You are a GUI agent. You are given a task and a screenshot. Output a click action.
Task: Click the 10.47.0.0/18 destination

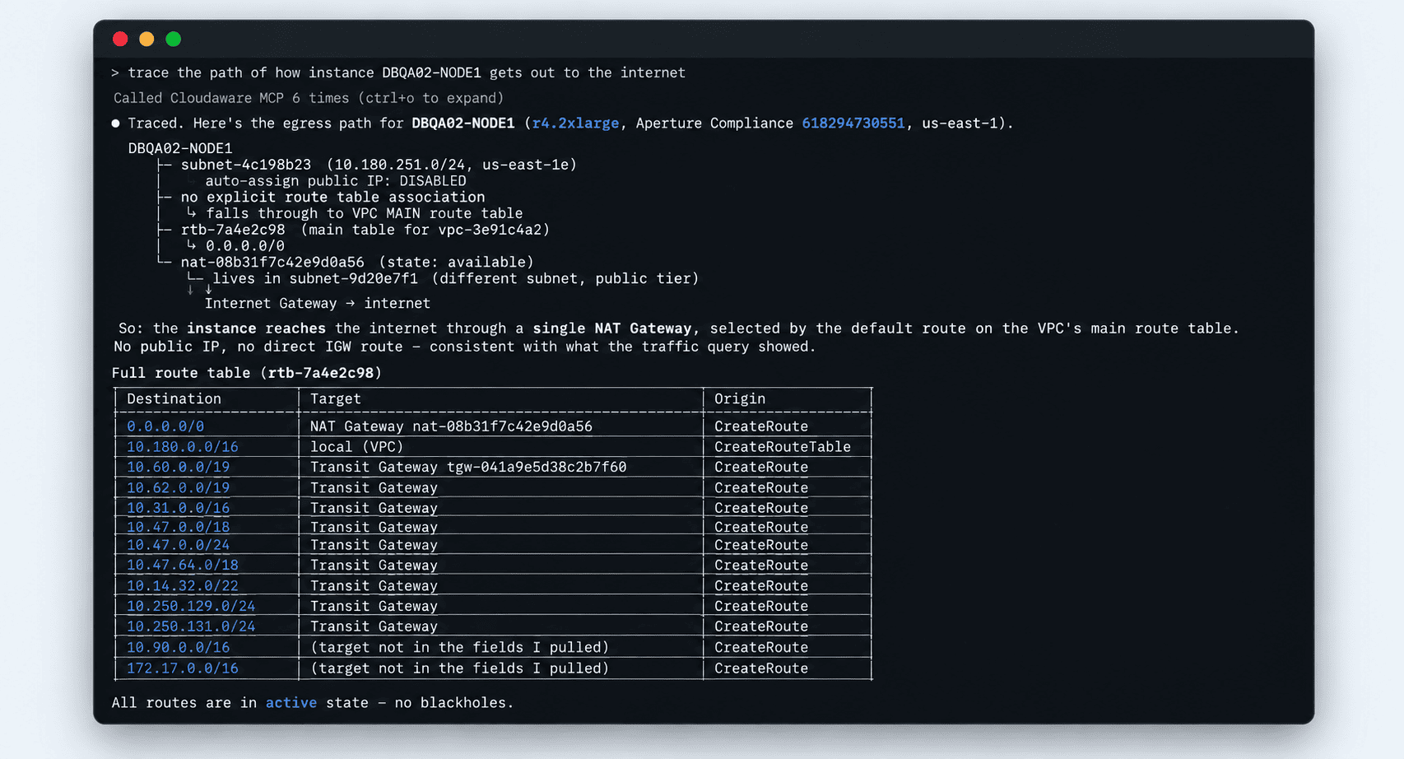coord(178,527)
